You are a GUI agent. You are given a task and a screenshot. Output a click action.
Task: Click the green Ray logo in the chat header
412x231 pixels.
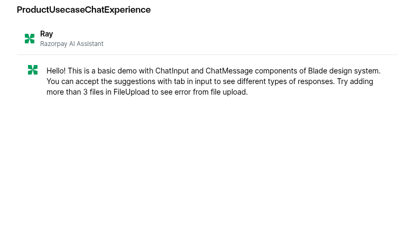click(x=30, y=39)
